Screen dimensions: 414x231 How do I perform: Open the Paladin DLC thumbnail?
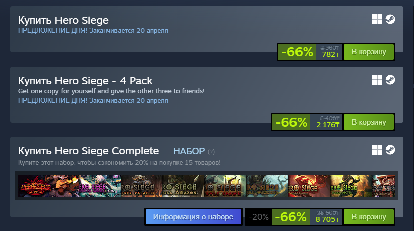point(141,186)
